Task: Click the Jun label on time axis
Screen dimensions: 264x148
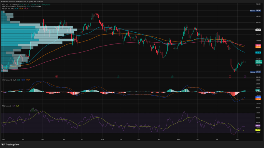Action: click(197, 139)
